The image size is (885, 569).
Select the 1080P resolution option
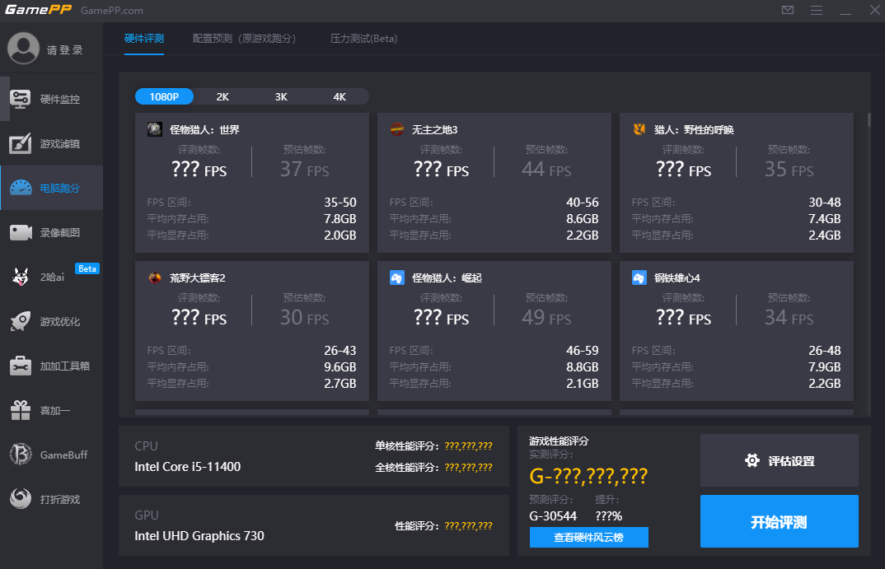pos(164,96)
